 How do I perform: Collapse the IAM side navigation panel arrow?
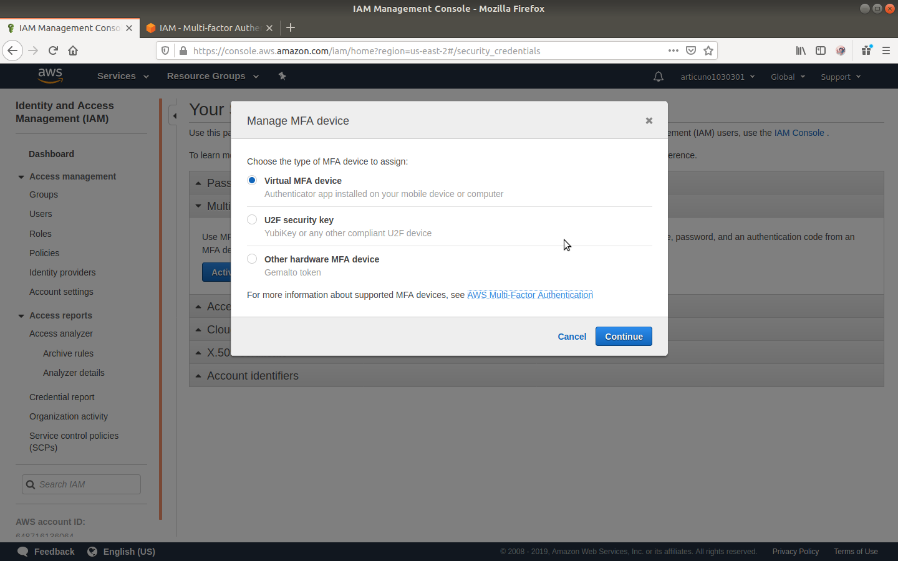tap(175, 115)
